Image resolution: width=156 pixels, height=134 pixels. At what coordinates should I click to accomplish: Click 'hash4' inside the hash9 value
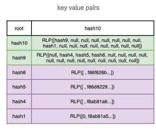(66, 55)
